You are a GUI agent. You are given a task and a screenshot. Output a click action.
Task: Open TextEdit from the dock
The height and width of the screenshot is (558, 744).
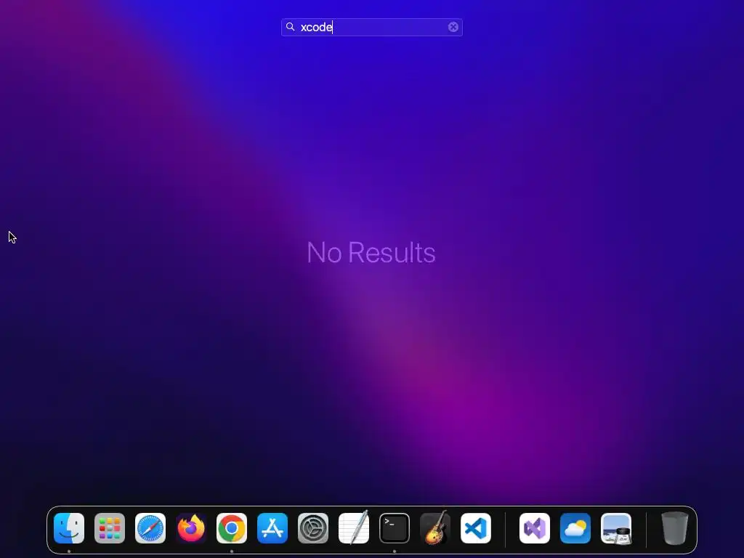[x=354, y=528]
